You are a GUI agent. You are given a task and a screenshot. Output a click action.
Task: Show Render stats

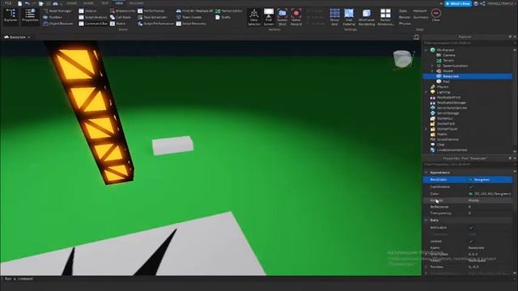405,17
